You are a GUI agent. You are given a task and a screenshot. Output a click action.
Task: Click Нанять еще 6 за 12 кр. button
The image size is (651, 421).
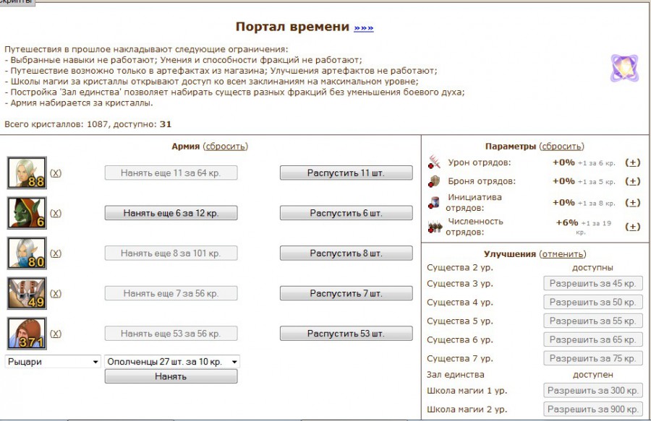[171, 213]
